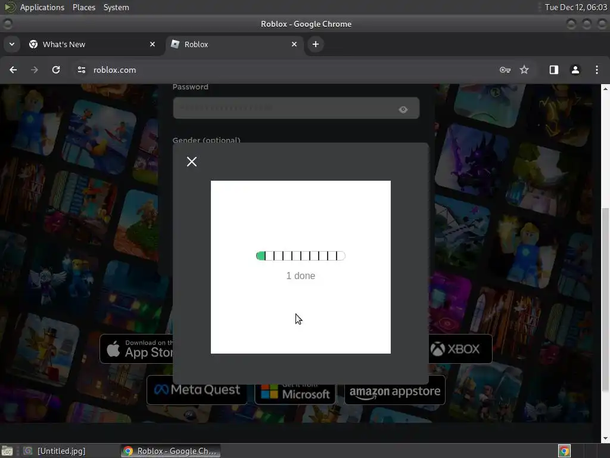Open the Applications menu
Viewport: 610px width, 458px height.
tap(42, 7)
